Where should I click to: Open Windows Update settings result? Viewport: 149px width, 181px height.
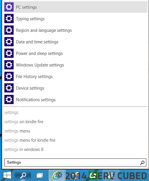[75, 65]
